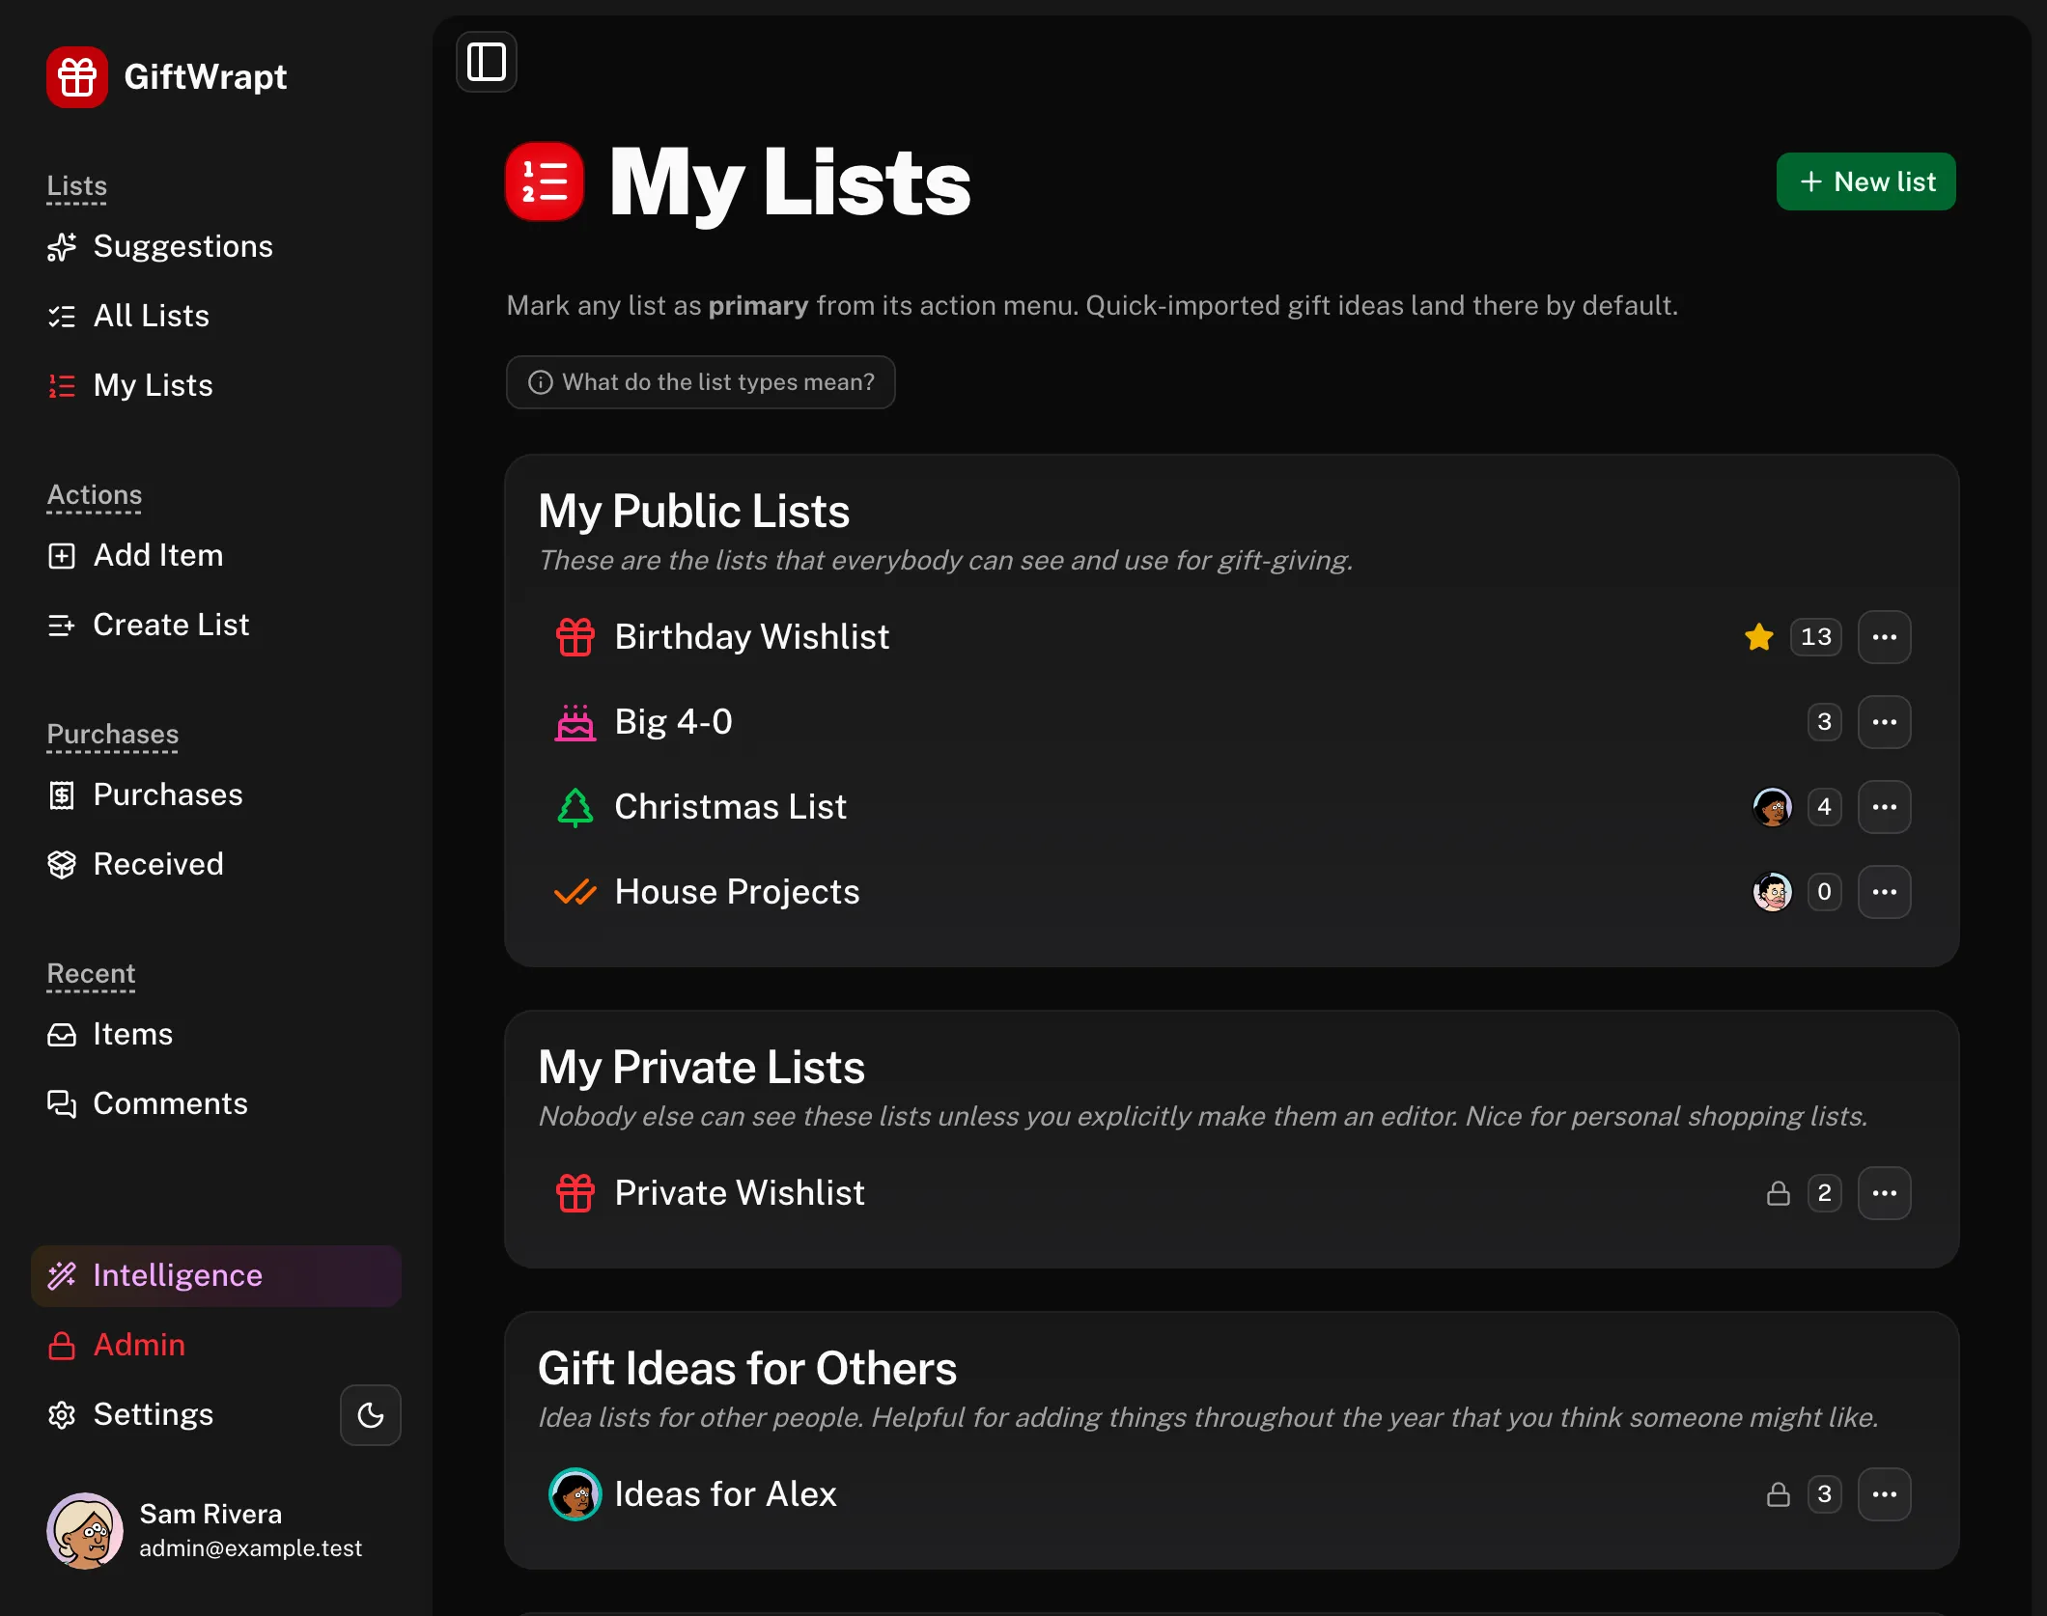This screenshot has height=1616, width=2047.
Task: Click the lock icon on Private Wishlist row
Action: pos(1779,1193)
